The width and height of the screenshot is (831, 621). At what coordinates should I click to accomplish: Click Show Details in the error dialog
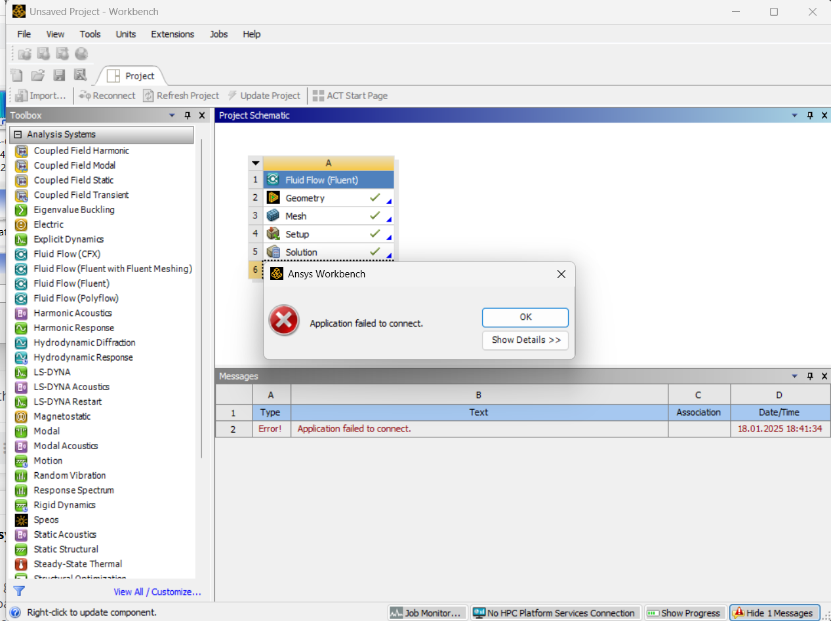coord(525,340)
